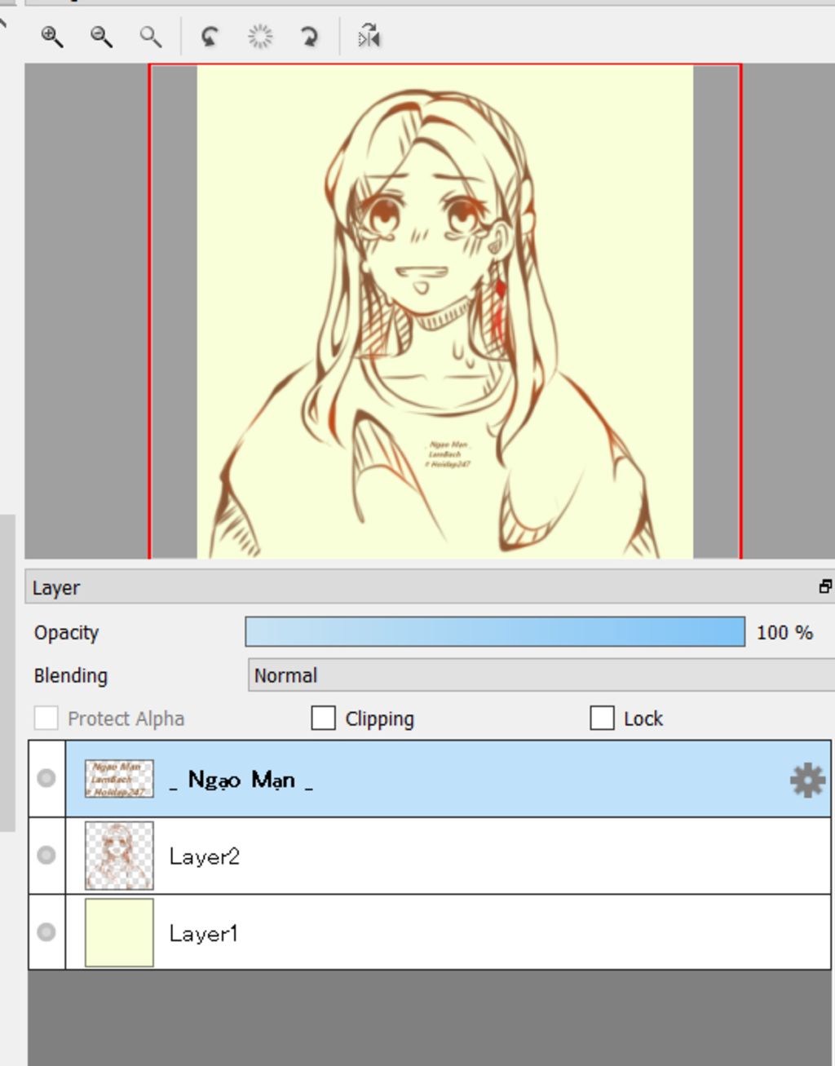Rotate the canvas view counterclockwise
The height and width of the screenshot is (1066, 835).
pyautogui.click(x=210, y=36)
